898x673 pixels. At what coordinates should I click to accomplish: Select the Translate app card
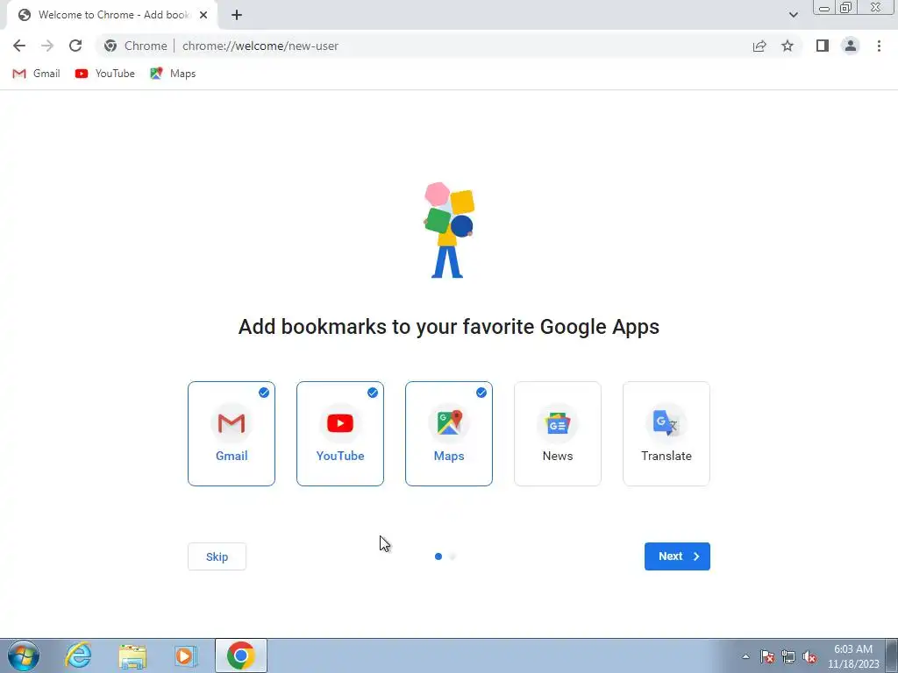pyautogui.click(x=666, y=434)
